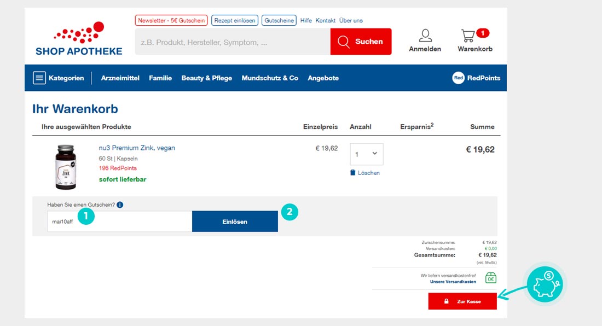The image size is (602, 326).
Task: Click the Zink product bottle thumbnail
Action: 66,167
